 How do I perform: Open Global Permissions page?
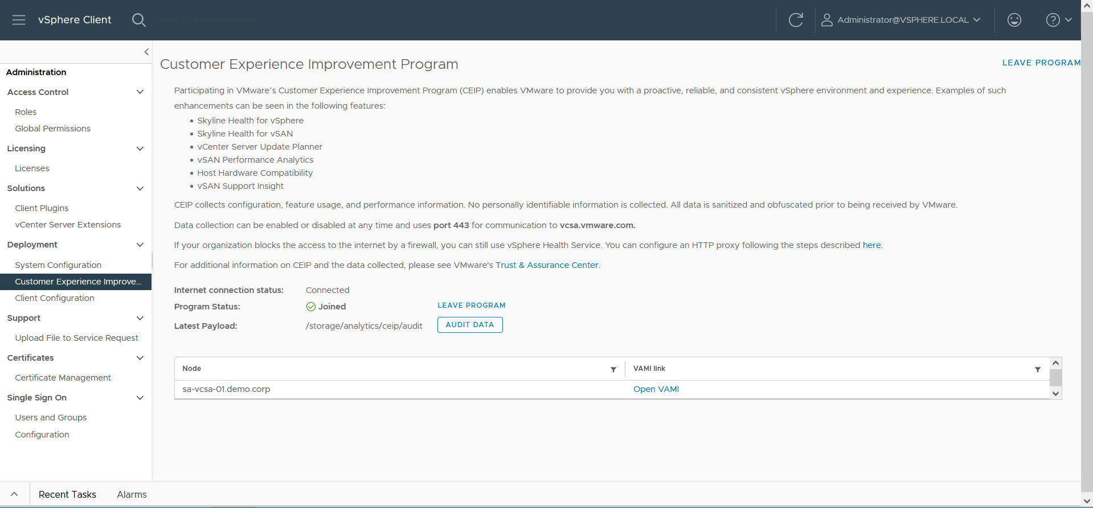[52, 129]
